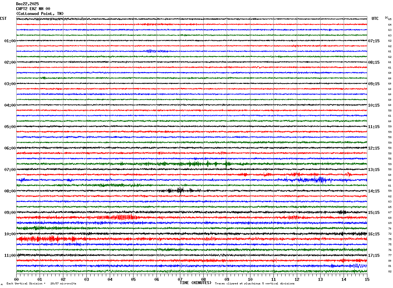Image resolution: width=393 pixels, height=288 pixels.
Task: Select the 07:00 CST time label
Action: point(10,170)
